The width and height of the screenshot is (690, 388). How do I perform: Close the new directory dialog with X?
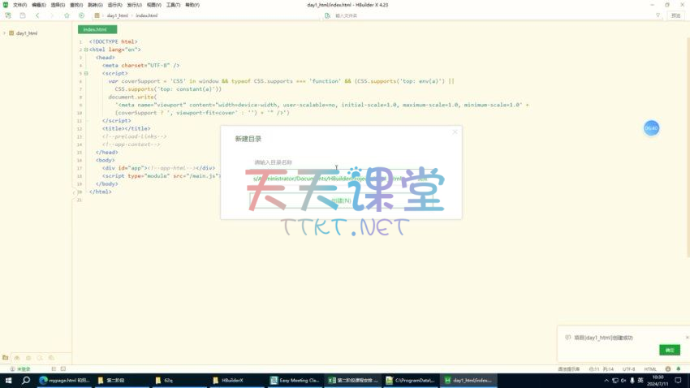tap(455, 131)
